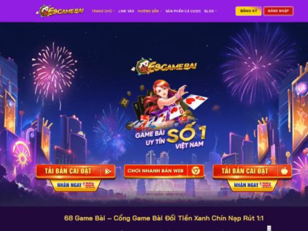Expand the Trang Chủ dropdown arrow
Image resolution: width=308 pixels, height=231 pixels.
pos(114,11)
